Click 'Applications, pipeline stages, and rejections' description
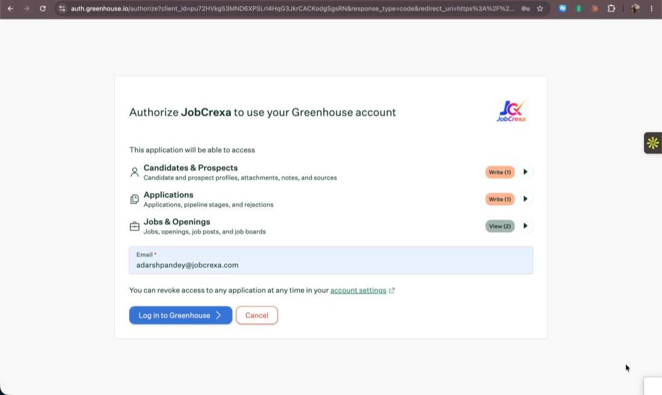 pyautogui.click(x=209, y=204)
